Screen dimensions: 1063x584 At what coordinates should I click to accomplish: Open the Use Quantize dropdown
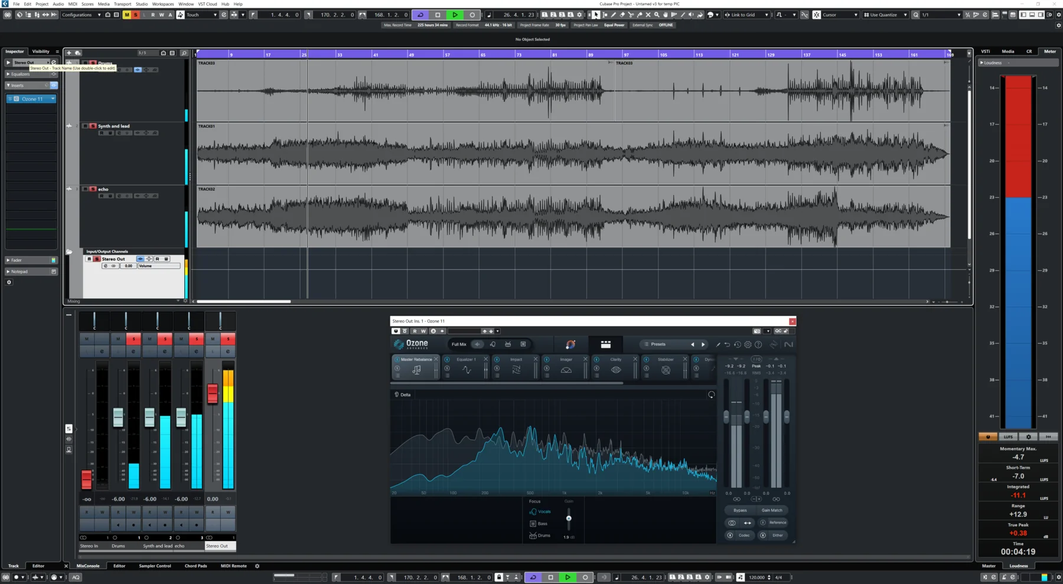pos(885,15)
